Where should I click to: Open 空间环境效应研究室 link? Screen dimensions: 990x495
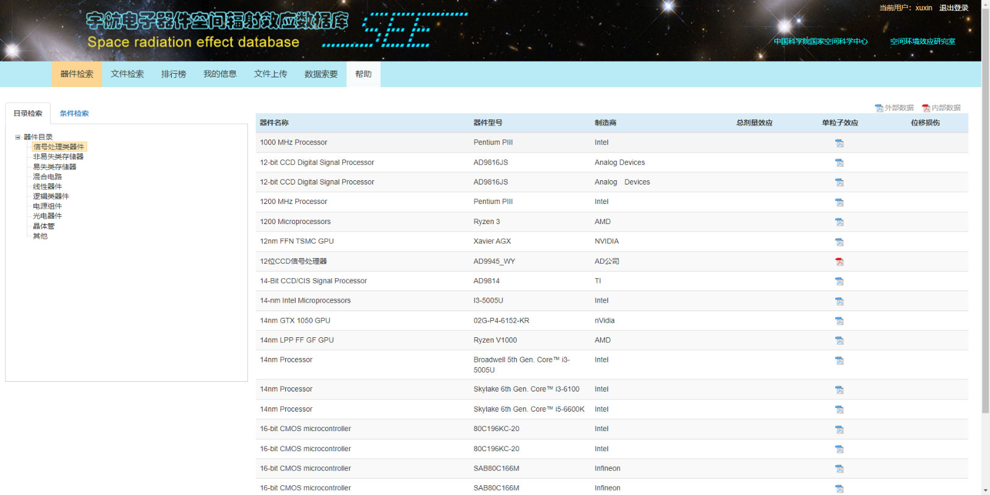(x=922, y=41)
